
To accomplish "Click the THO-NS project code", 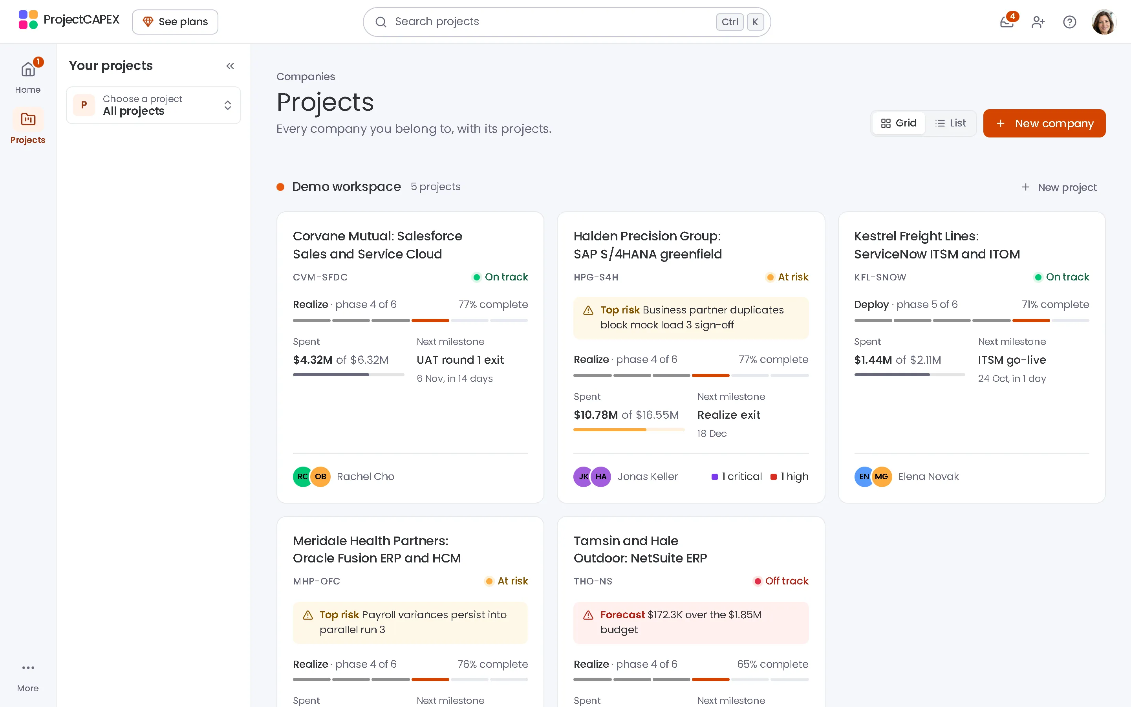I will pos(593,581).
